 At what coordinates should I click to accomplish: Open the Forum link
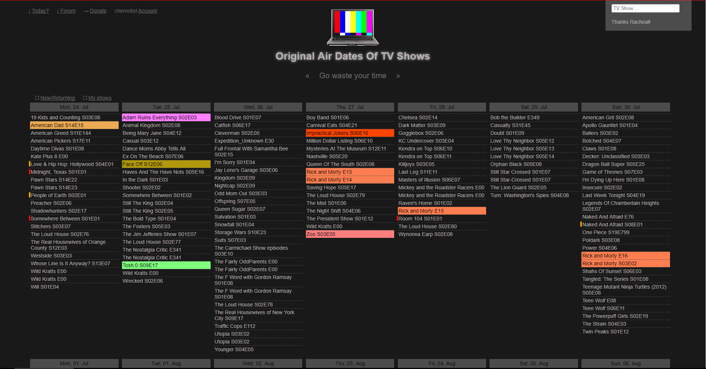pos(68,11)
